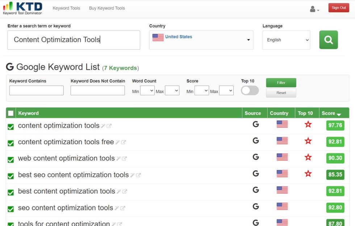Select the Keyword Tools menu item

(x=66, y=8)
